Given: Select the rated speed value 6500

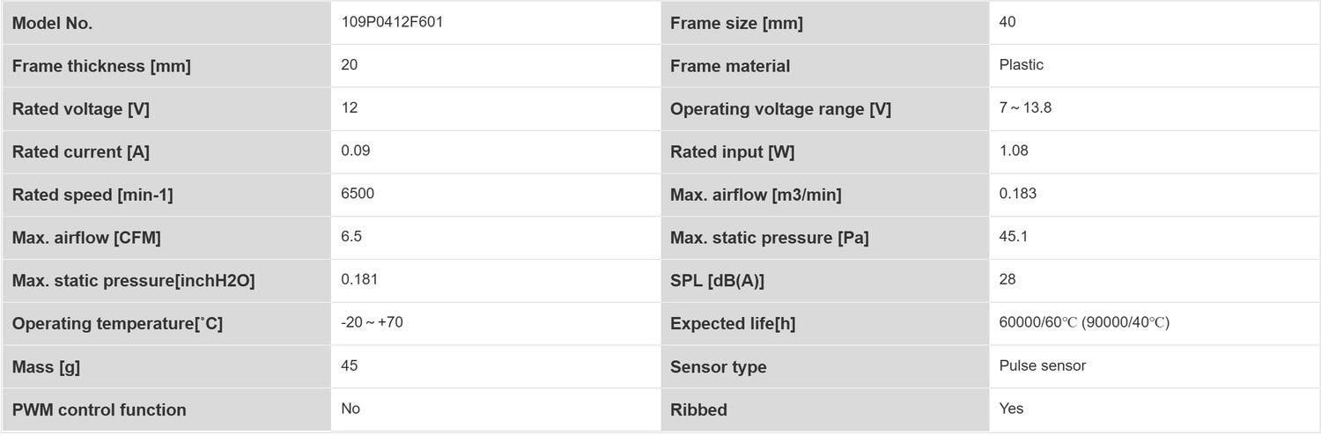Looking at the screenshot, I should [358, 194].
